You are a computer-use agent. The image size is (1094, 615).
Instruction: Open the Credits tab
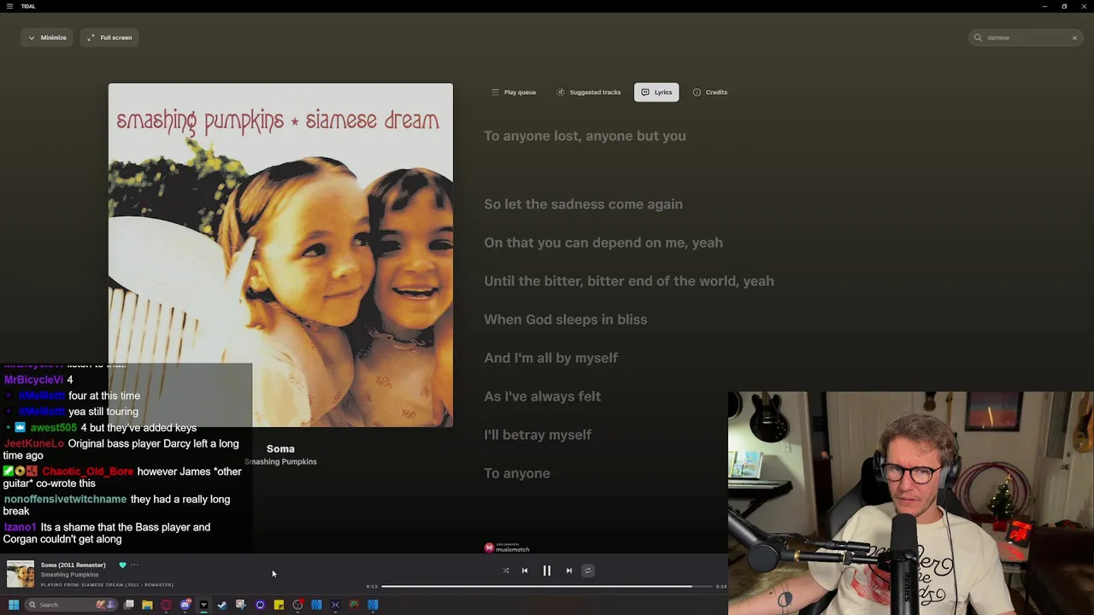(710, 92)
